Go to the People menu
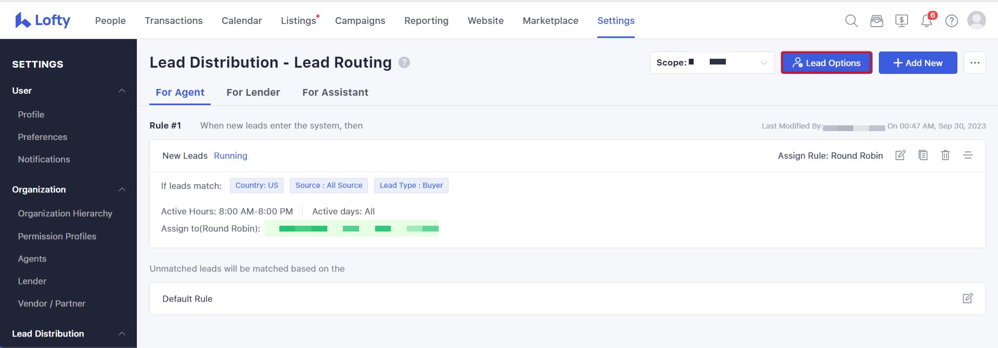The height and width of the screenshot is (348, 998). pos(110,21)
